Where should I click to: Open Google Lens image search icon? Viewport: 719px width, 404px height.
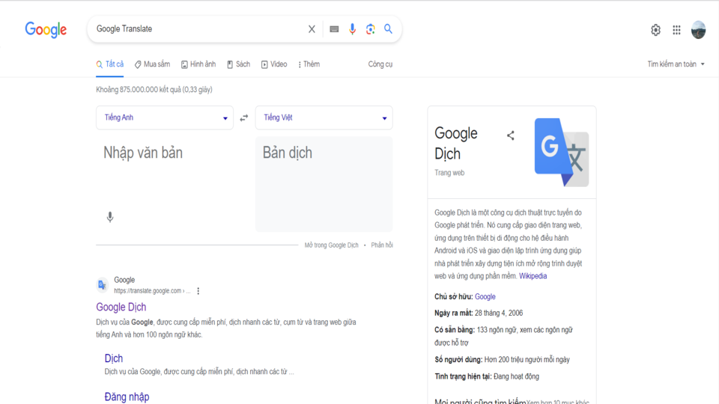[x=371, y=29]
